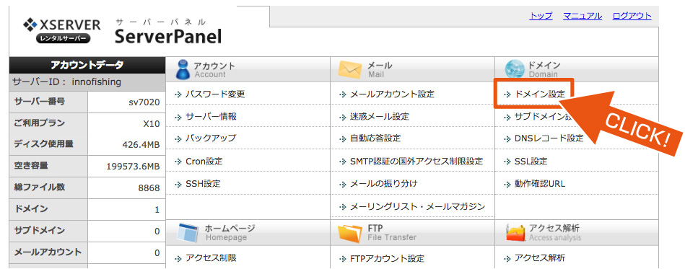Open Cron設定
685x269 pixels.
point(204,161)
